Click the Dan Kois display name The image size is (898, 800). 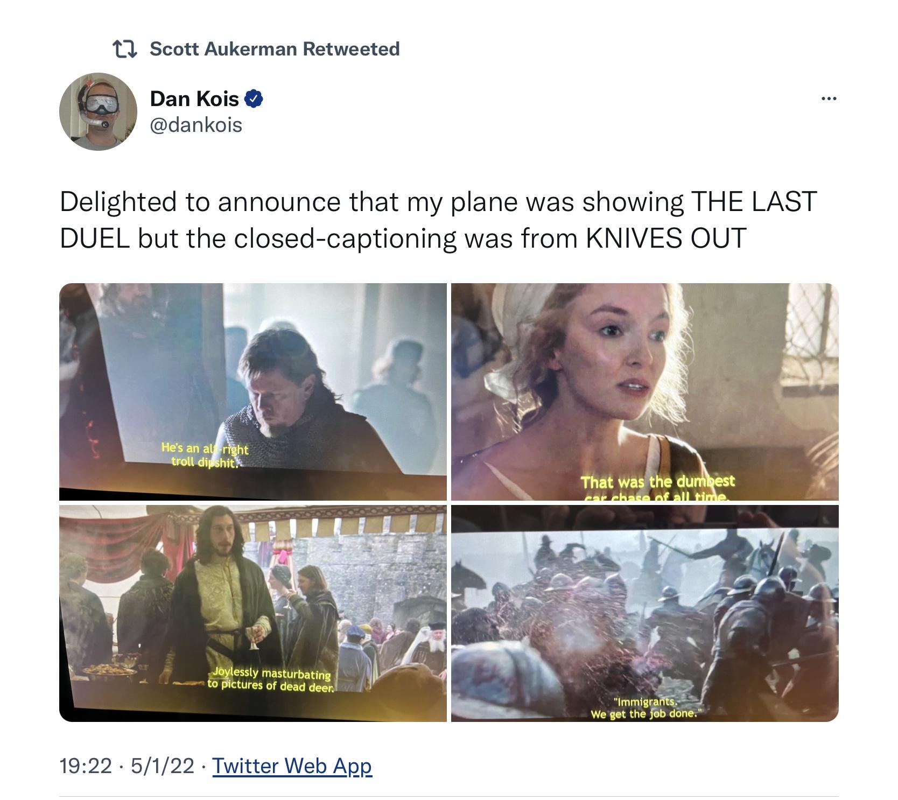[194, 99]
